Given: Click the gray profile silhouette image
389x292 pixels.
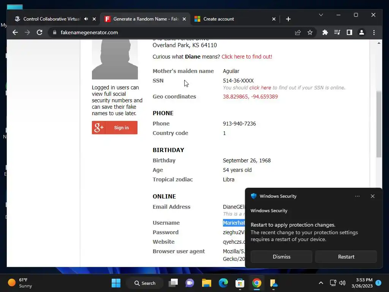Looking at the screenshot, I should coord(115,60).
